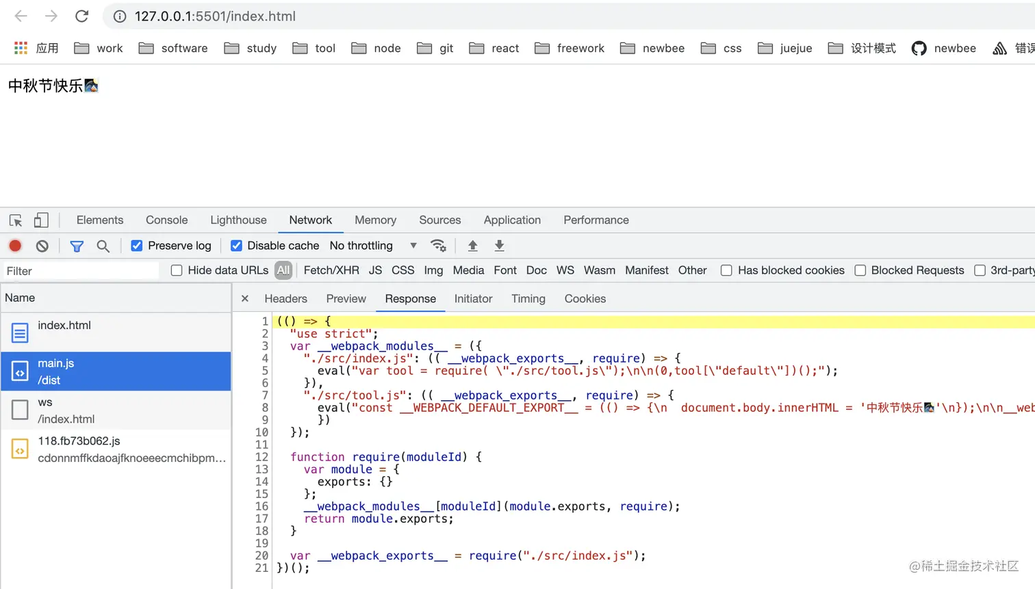Open the node bookmarks folder
Image resolution: width=1035 pixels, height=589 pixels.
[376, 48]
